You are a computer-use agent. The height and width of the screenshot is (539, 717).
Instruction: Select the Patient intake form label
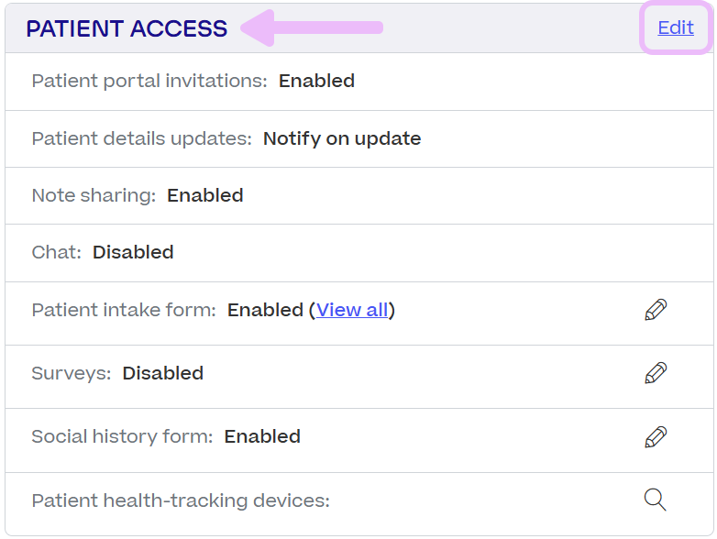pos(124,310)
